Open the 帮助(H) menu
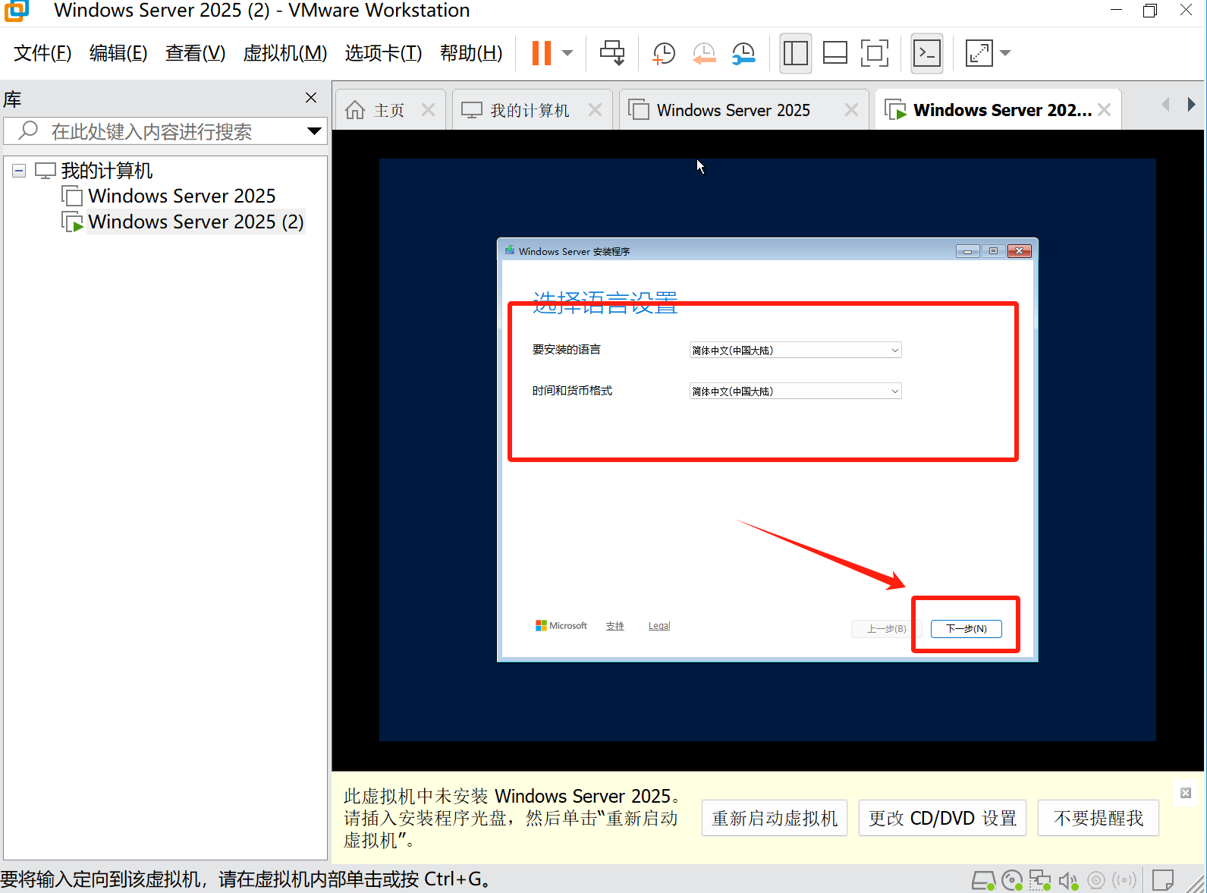The image size is (1207, 893). click(471, 53)
